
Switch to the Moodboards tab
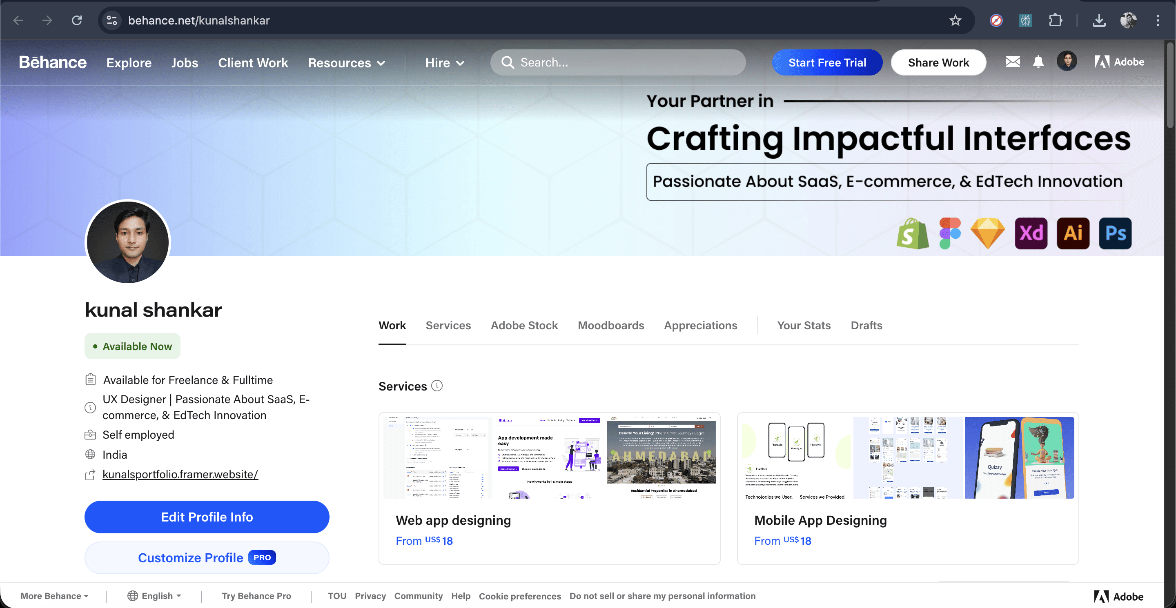tap(610, 325)
